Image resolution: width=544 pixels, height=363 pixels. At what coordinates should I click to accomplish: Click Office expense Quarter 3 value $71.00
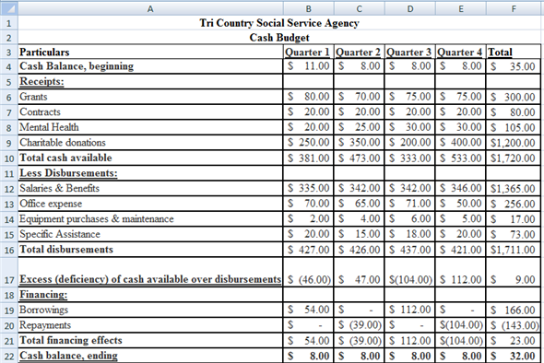(409, 204)
